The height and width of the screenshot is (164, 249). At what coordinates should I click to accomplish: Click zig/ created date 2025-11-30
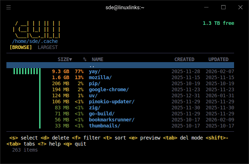186,108
